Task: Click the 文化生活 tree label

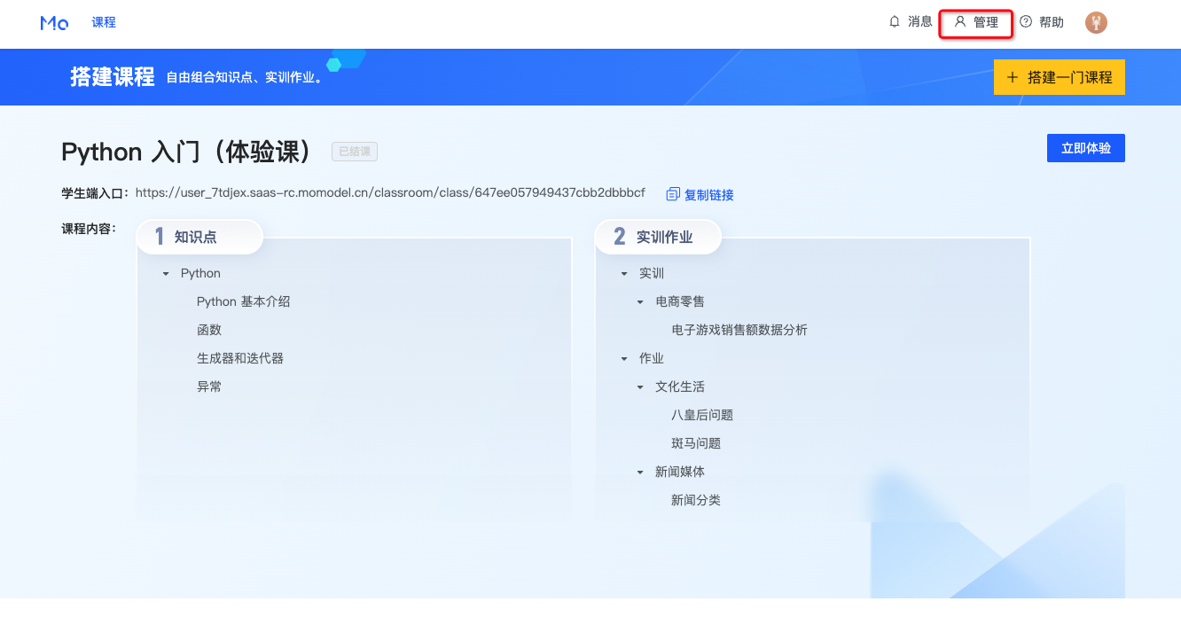Action: pyautogui.click(x=680, y=387)
